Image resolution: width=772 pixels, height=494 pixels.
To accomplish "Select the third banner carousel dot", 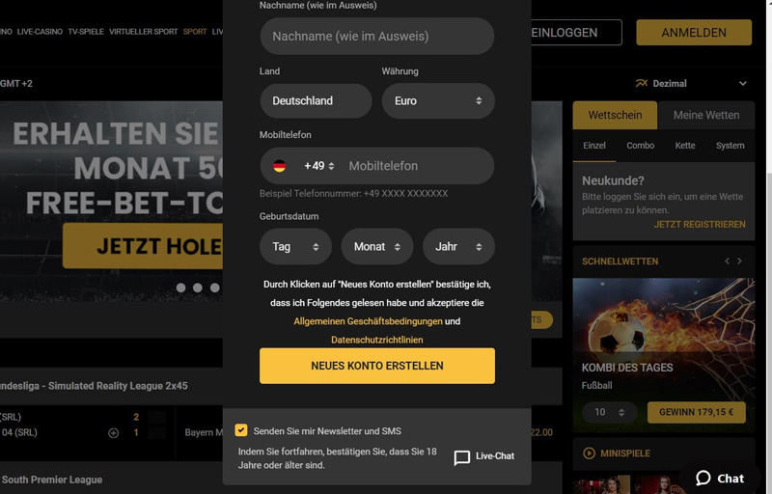I will [214, 288].
